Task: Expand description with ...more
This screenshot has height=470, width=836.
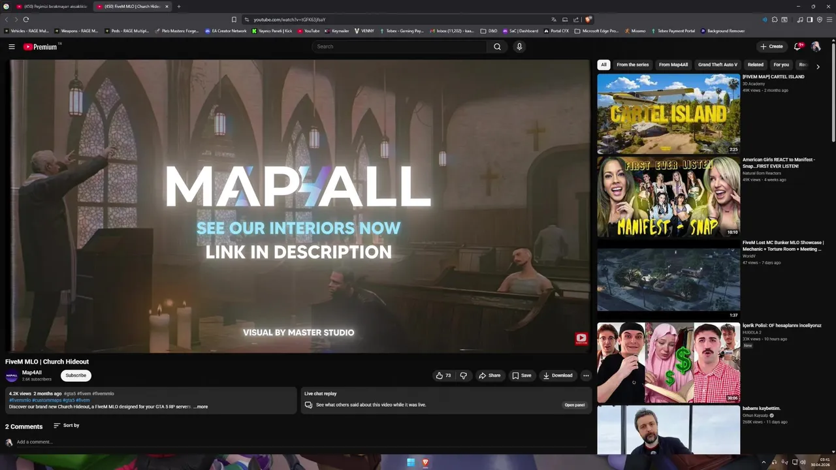Action: pos(201,407)
